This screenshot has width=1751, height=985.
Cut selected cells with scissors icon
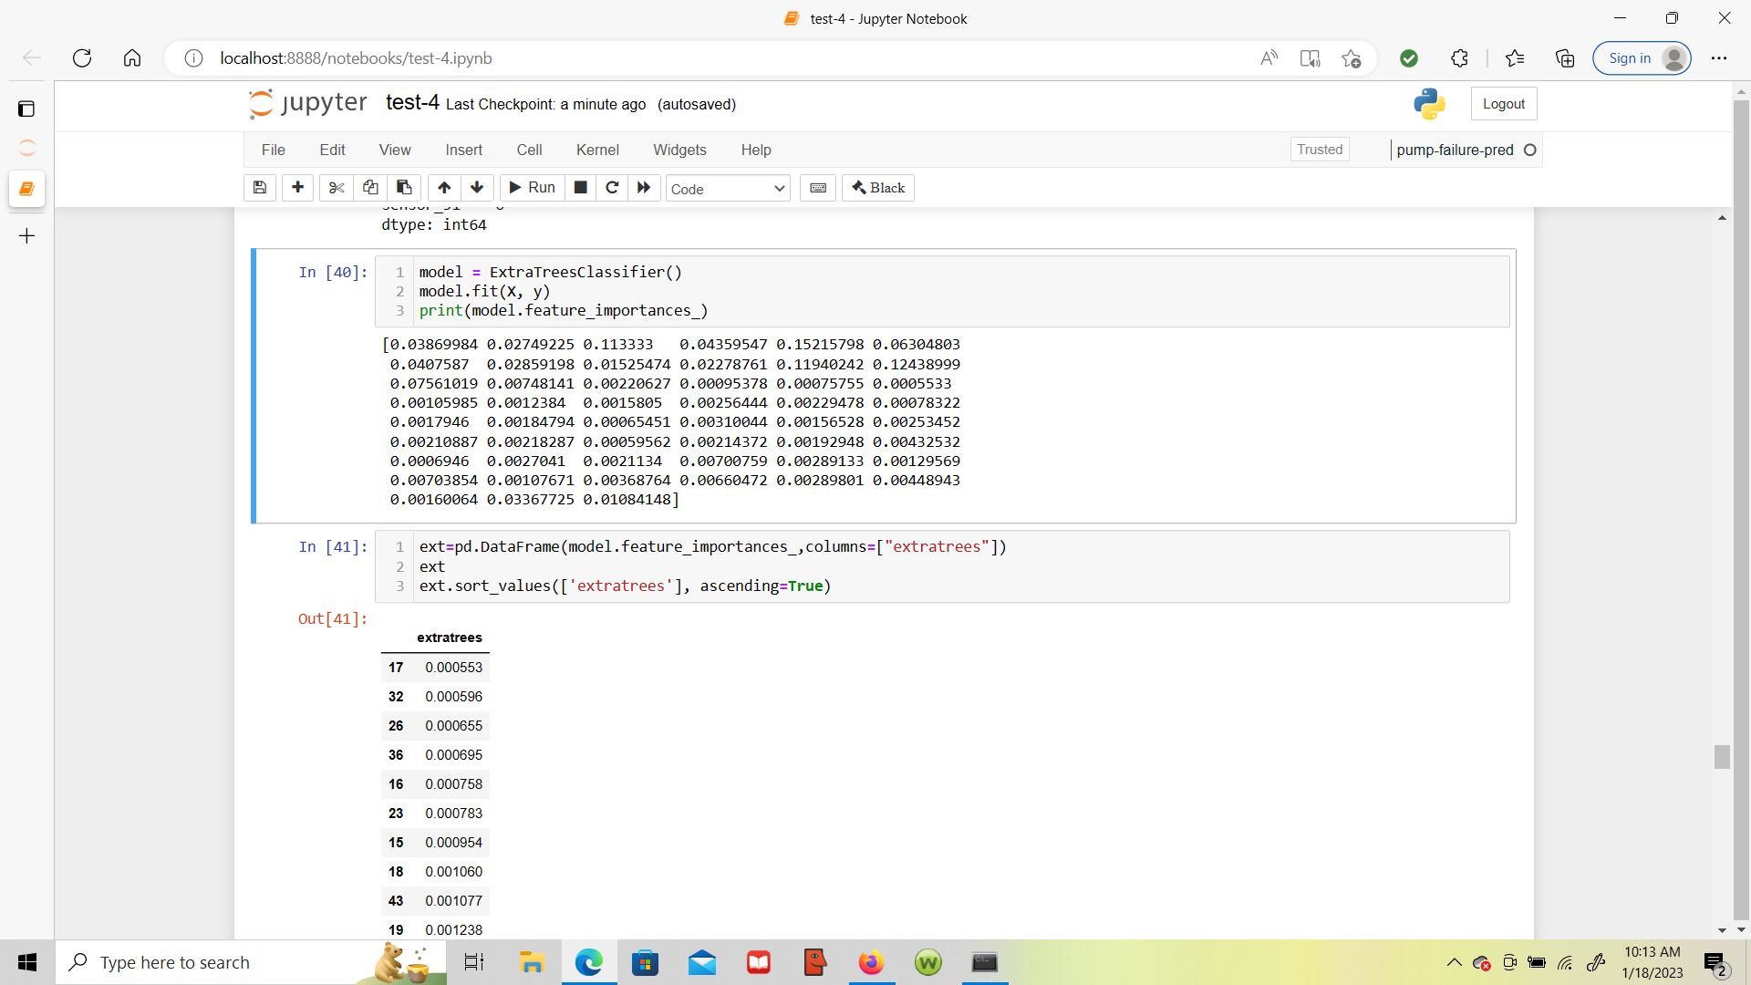point(337,188)
